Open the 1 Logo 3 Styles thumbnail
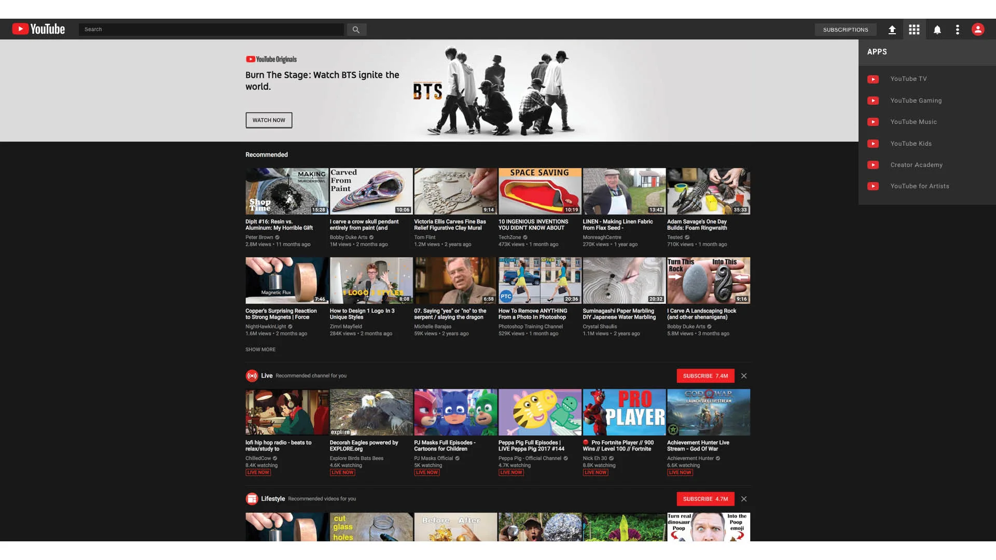The width and height of the screenshot is (996, 560). tap(371, 280)
